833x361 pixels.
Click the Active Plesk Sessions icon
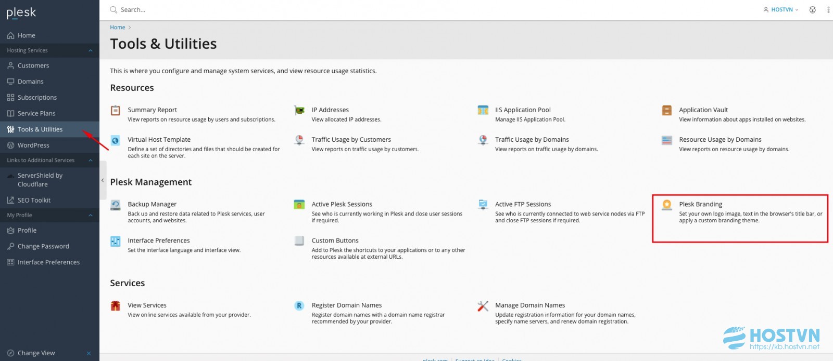pyautogui.click(x=299, y=205)
